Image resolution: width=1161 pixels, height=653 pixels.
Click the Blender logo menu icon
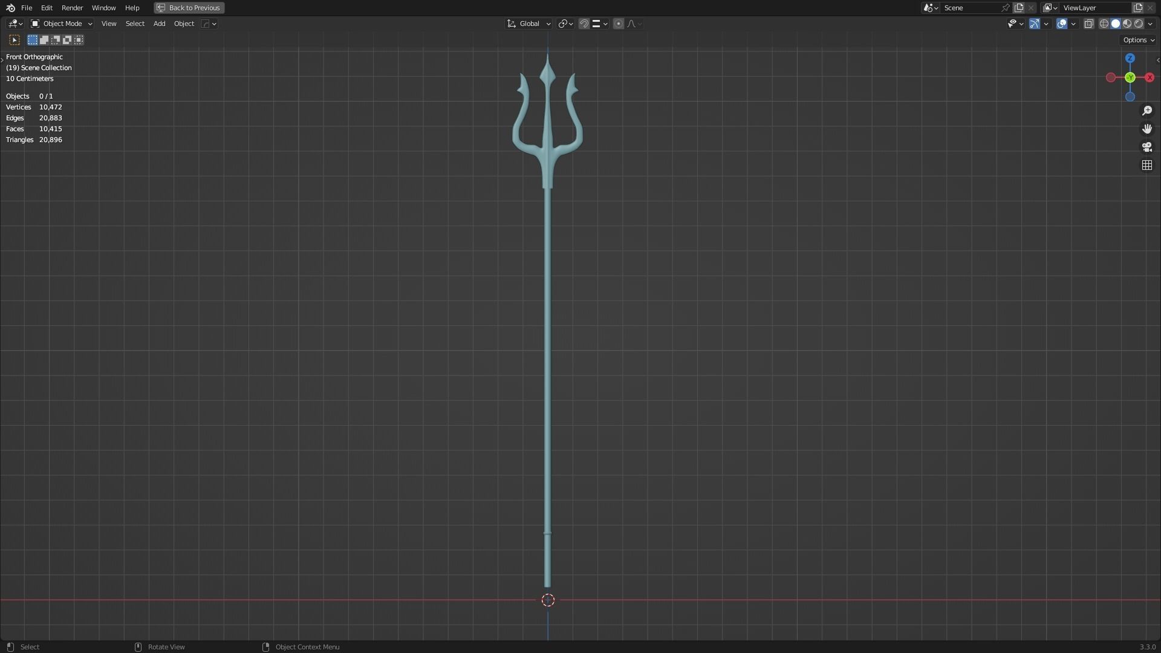click(10, 8)
